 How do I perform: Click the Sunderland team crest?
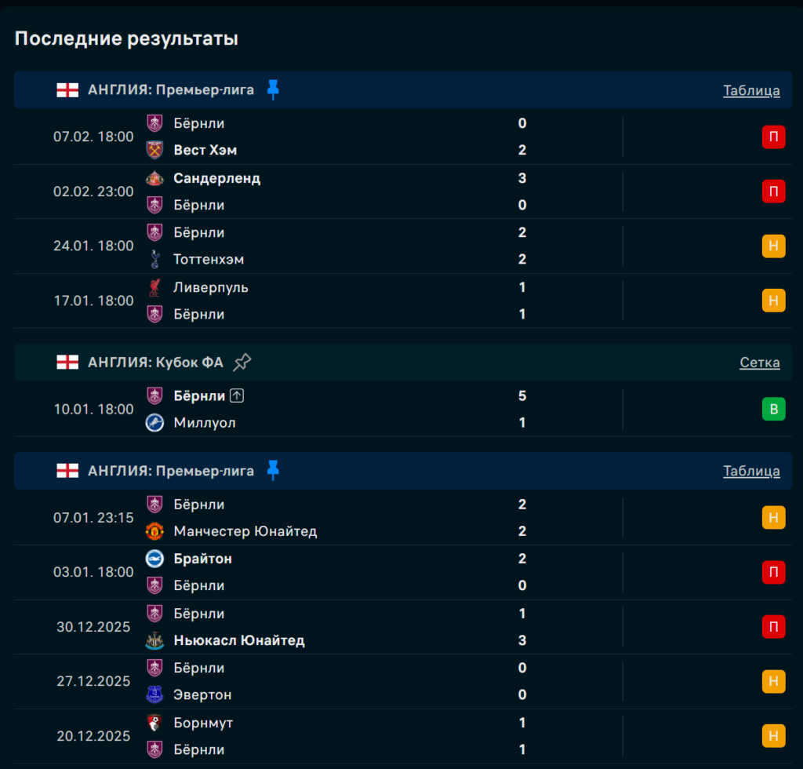[154, 178]
